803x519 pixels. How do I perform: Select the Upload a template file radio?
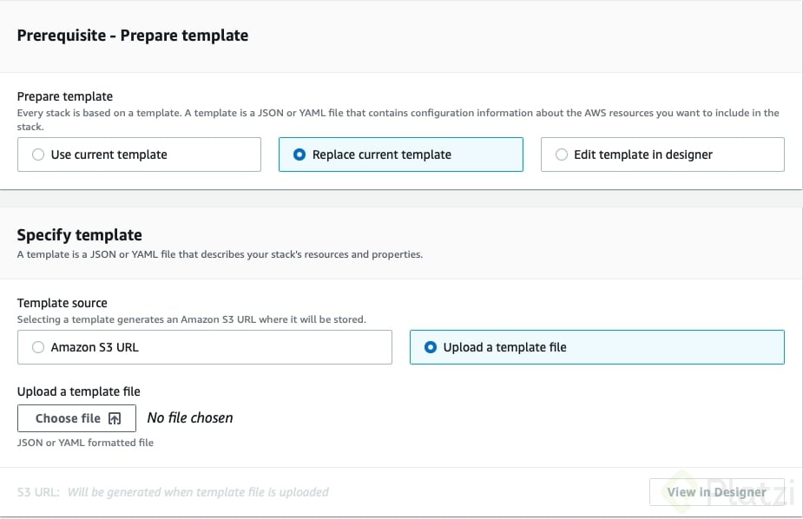(431, 347)
